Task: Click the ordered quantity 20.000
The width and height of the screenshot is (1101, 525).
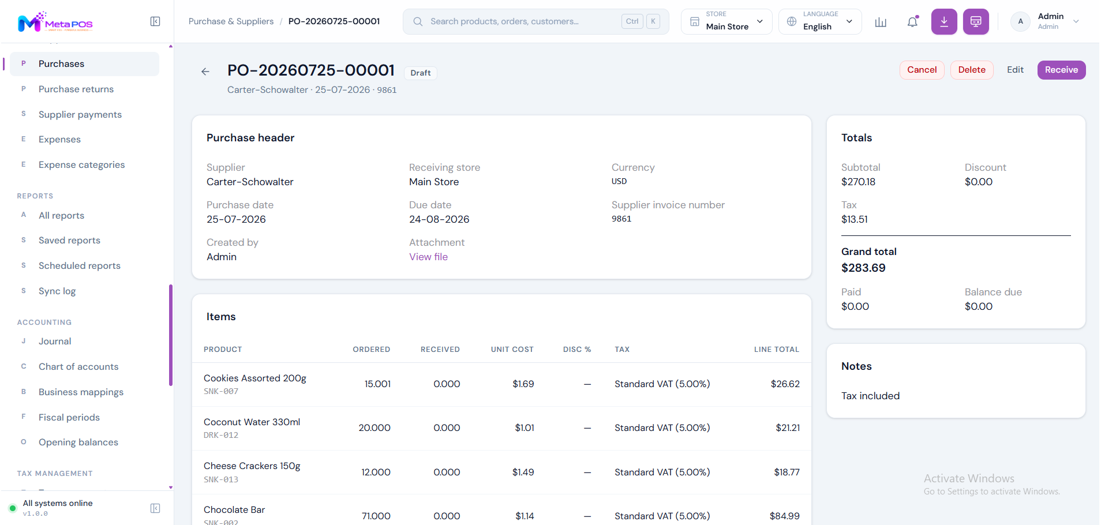Action: [375, 428]
